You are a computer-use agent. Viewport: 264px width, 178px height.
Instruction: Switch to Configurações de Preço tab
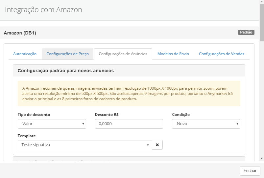67,54
